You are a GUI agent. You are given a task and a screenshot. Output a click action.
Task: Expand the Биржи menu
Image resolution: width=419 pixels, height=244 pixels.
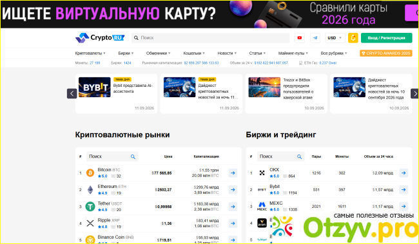pyautogui.click(x=126, y=53)
